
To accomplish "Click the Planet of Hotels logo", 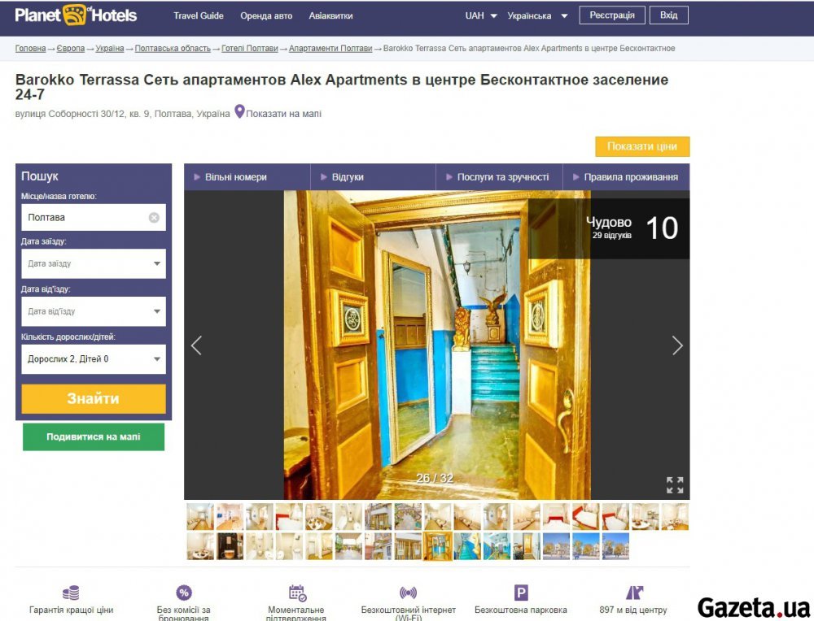I will coord(76,15).
